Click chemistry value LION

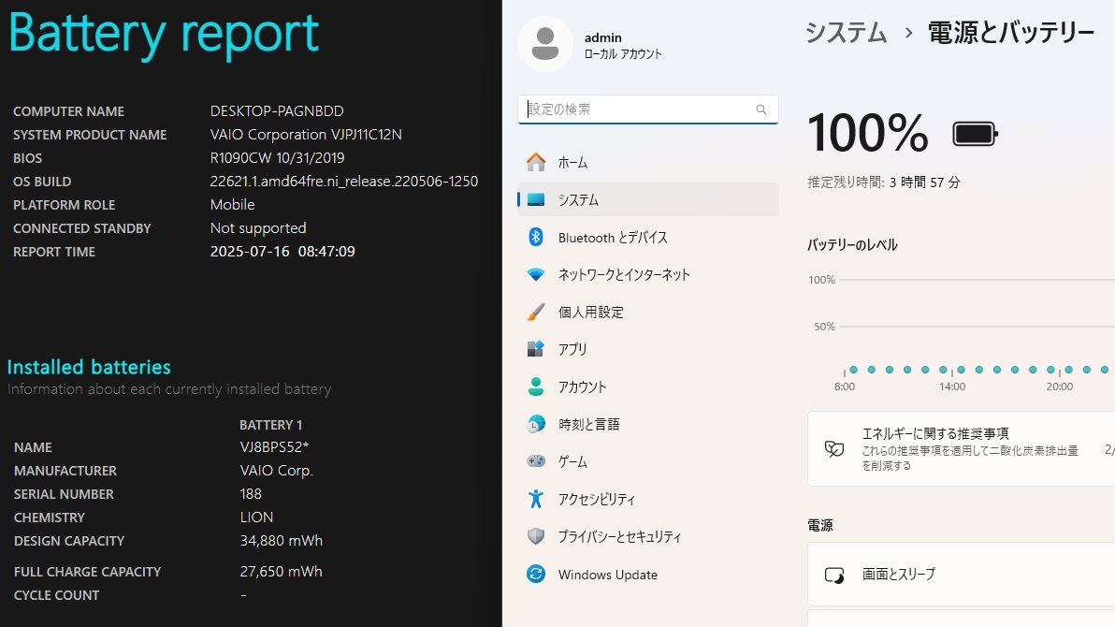click(256, 518)
